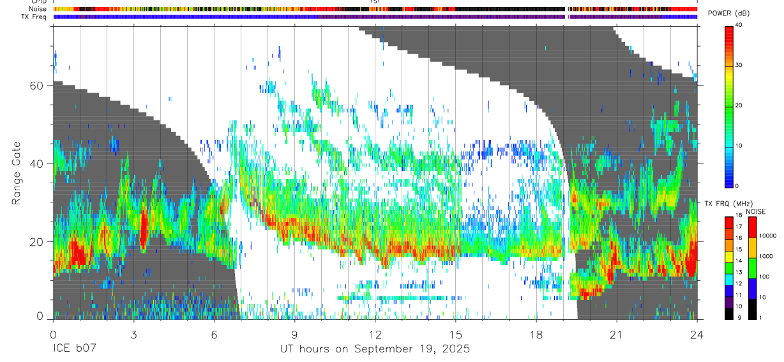
Task: Click the 'Noise' row label at top left
Action: coord(38,10)
